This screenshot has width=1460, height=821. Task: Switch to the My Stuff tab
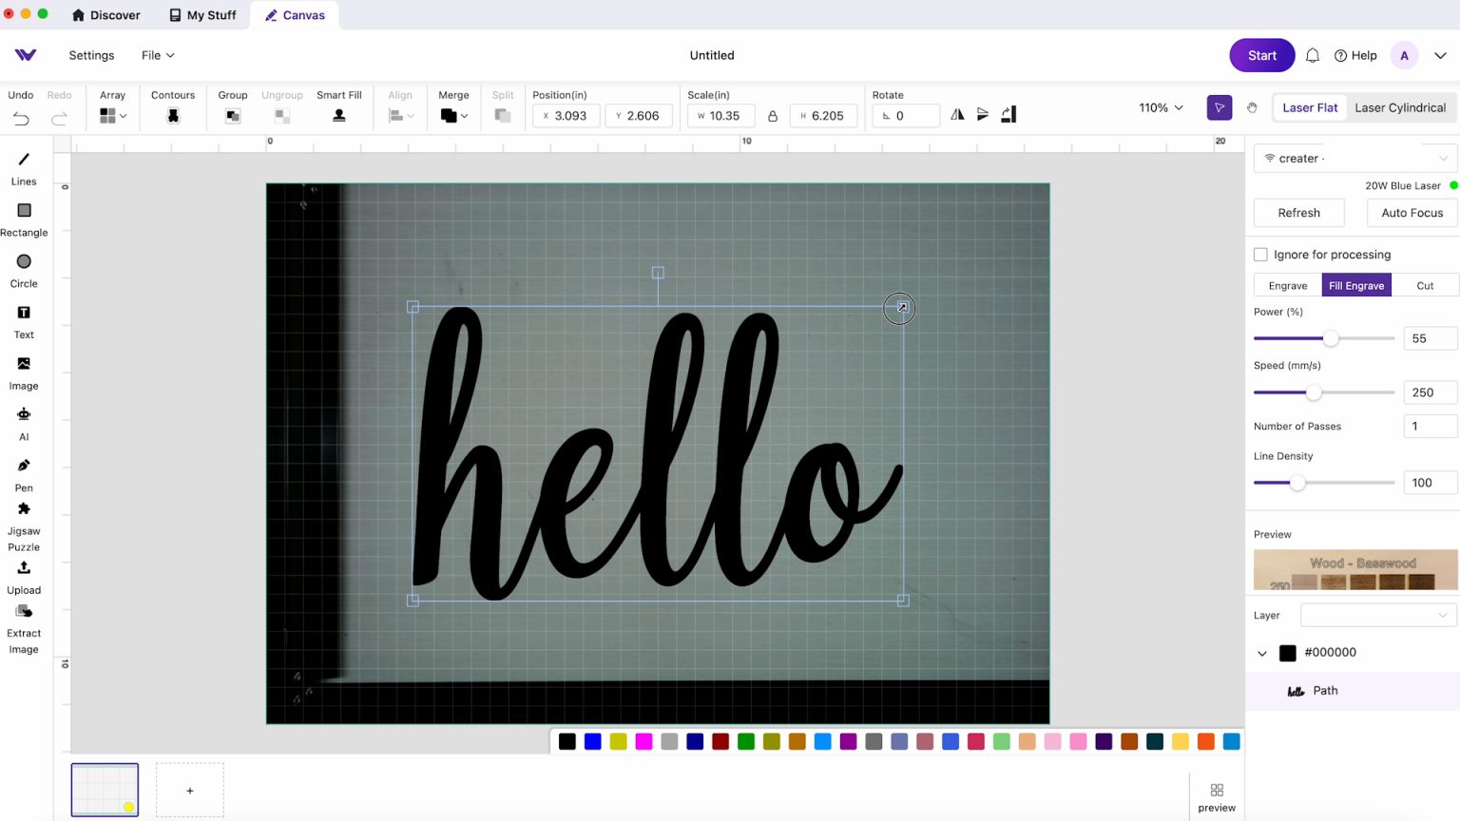202,15
